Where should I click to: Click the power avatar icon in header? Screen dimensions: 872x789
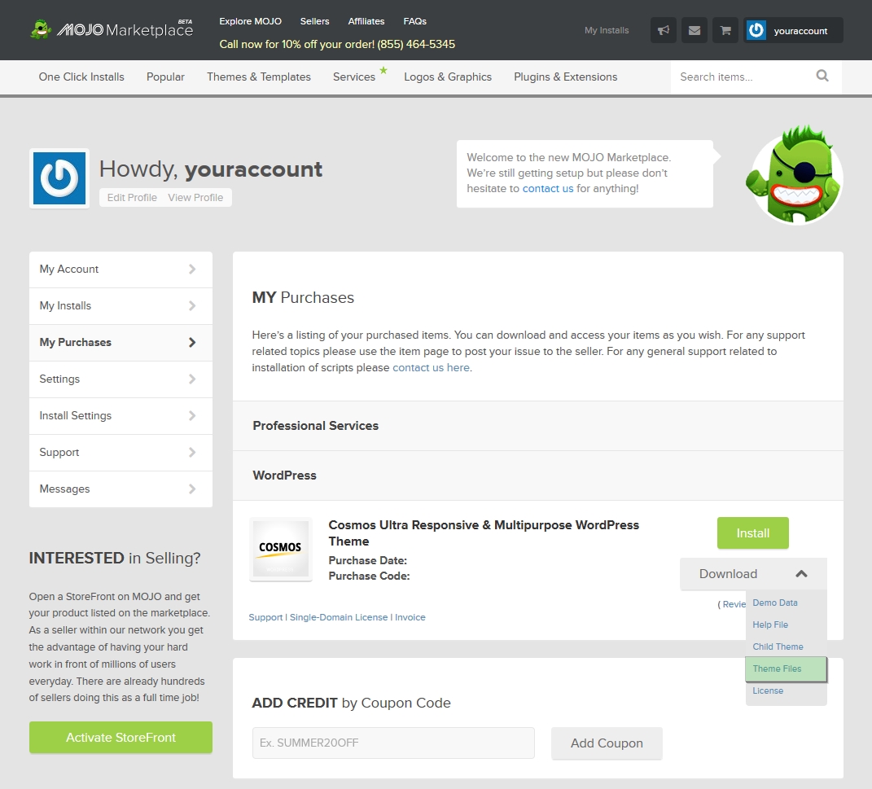(x=756, y=30)
